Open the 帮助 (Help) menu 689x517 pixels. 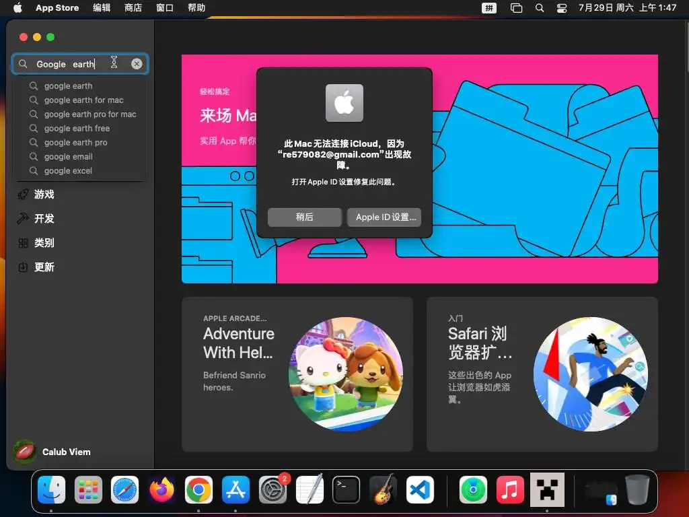coord(196,7)
